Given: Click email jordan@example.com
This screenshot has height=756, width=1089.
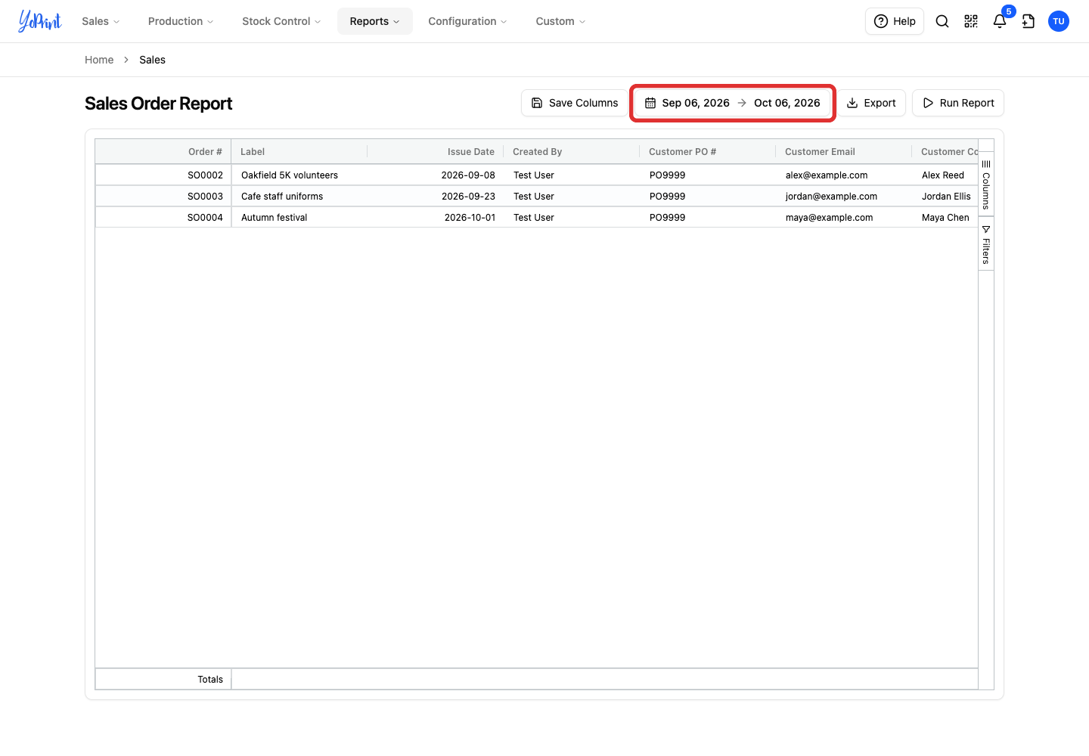Looking at the screenshot, I should coord(831,197).
